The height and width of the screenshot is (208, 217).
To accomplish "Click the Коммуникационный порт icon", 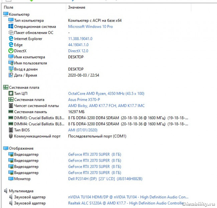I will 11,136.
